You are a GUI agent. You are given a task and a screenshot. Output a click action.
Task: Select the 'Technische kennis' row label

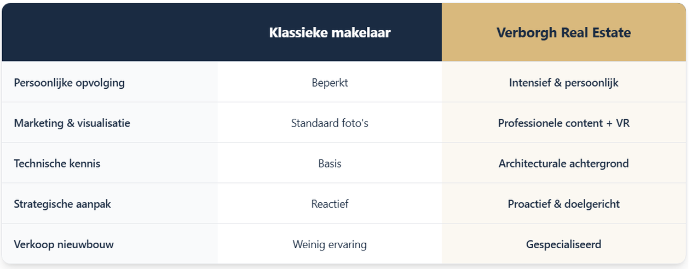click(57, 163)
